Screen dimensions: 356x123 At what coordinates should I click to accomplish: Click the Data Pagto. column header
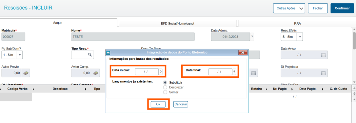coord(308,89)
